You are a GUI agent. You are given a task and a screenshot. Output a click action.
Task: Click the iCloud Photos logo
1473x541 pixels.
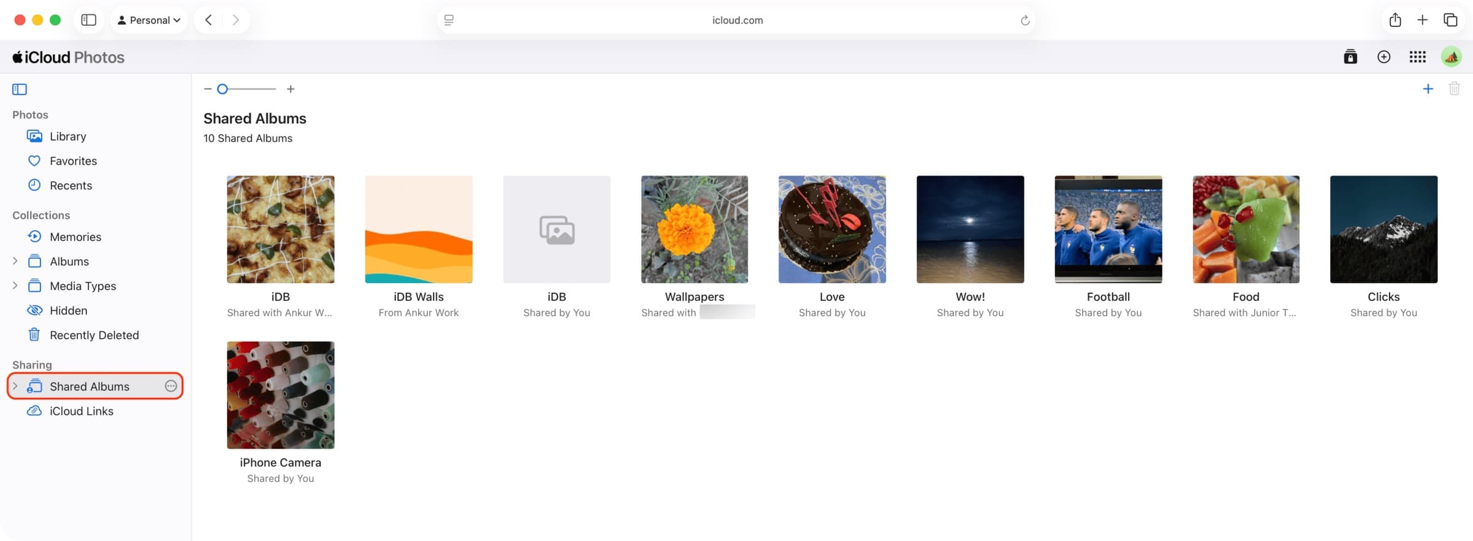point(68,57)
